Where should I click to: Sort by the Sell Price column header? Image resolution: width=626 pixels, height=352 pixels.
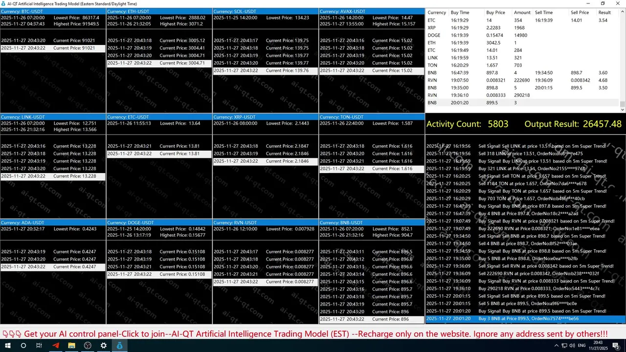click(580, 13)
